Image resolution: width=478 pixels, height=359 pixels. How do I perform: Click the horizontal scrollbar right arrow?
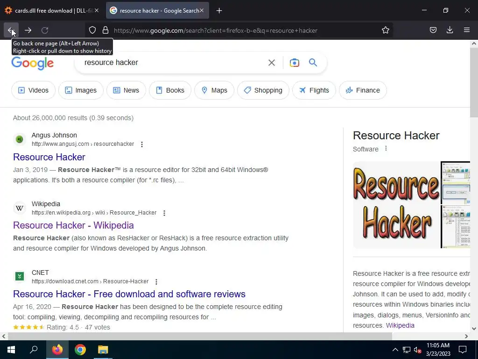coord(466,336)
